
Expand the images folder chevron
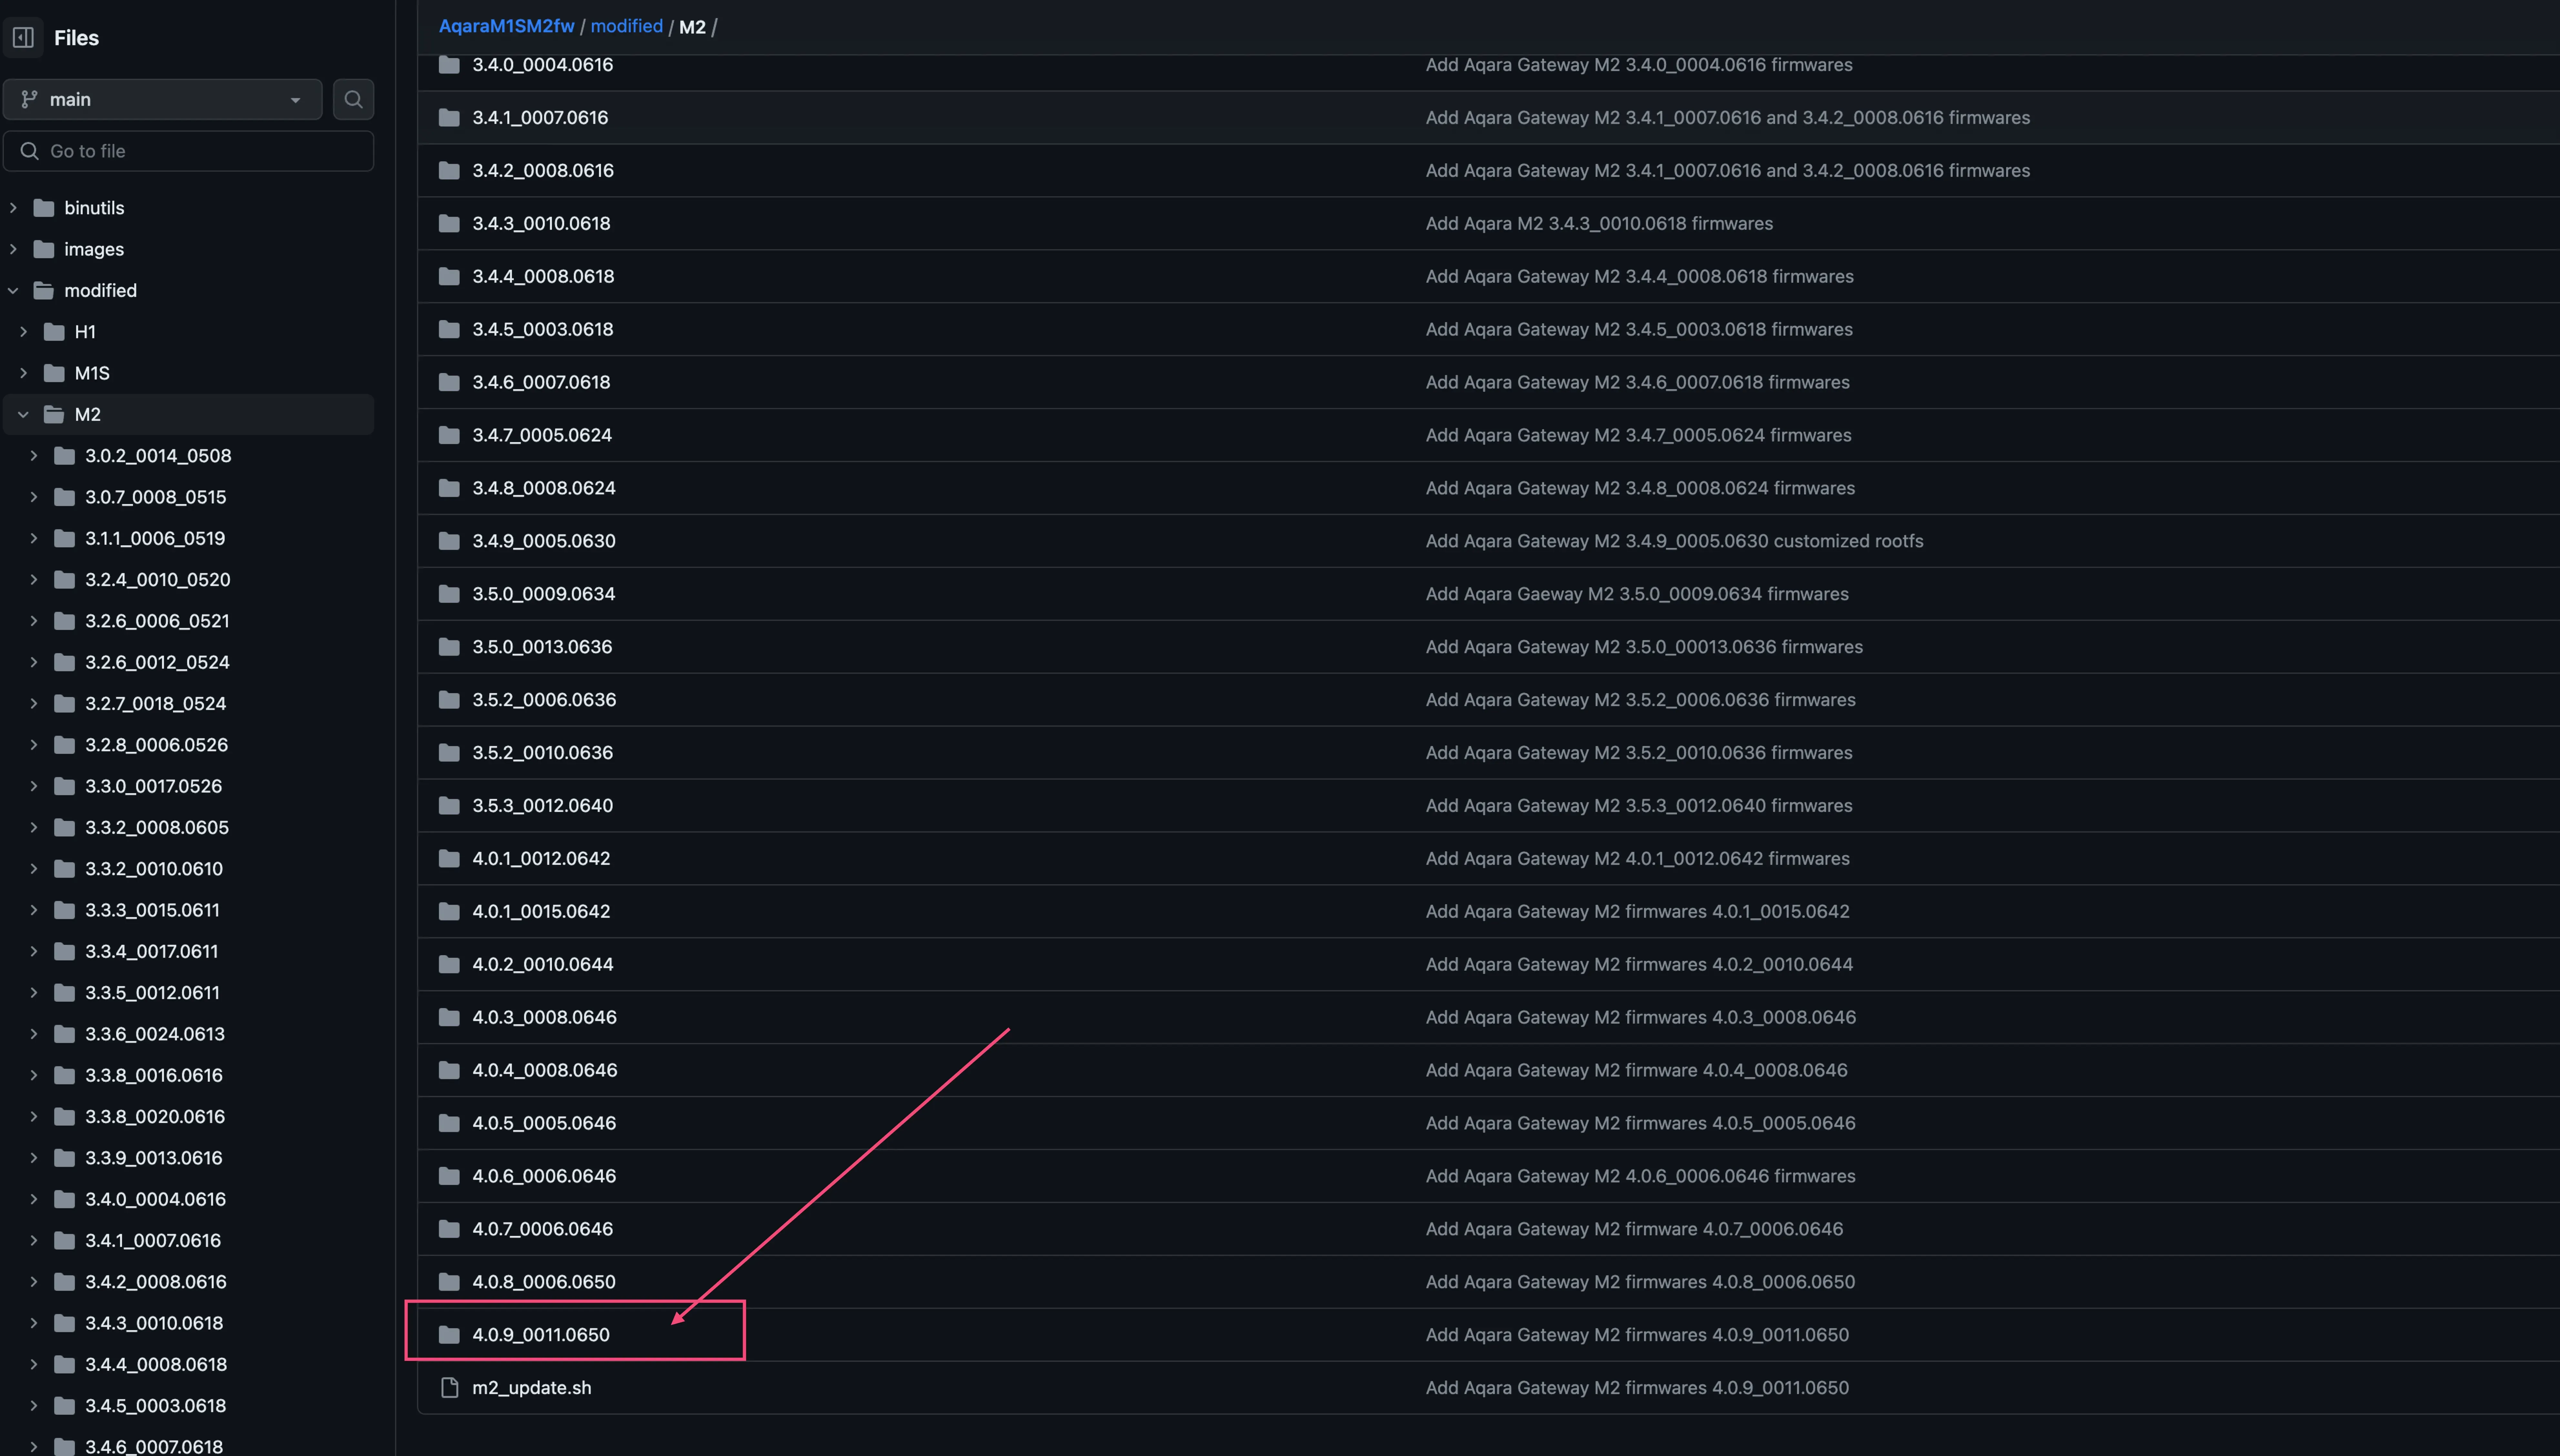point(13,249)
